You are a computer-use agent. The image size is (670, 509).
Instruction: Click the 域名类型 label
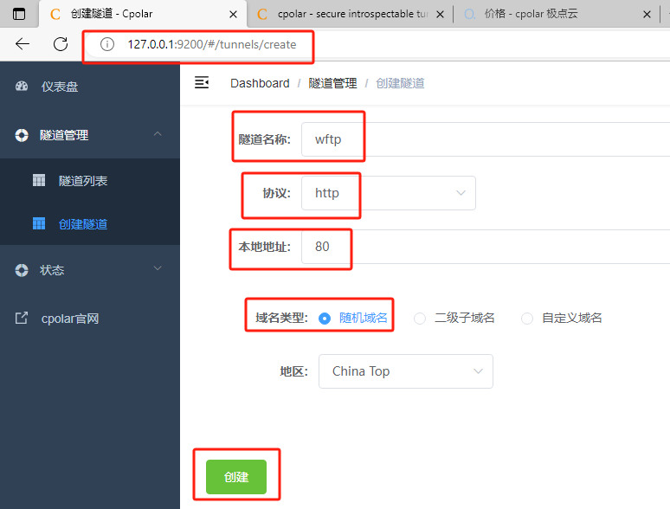[x=281, y=318]
